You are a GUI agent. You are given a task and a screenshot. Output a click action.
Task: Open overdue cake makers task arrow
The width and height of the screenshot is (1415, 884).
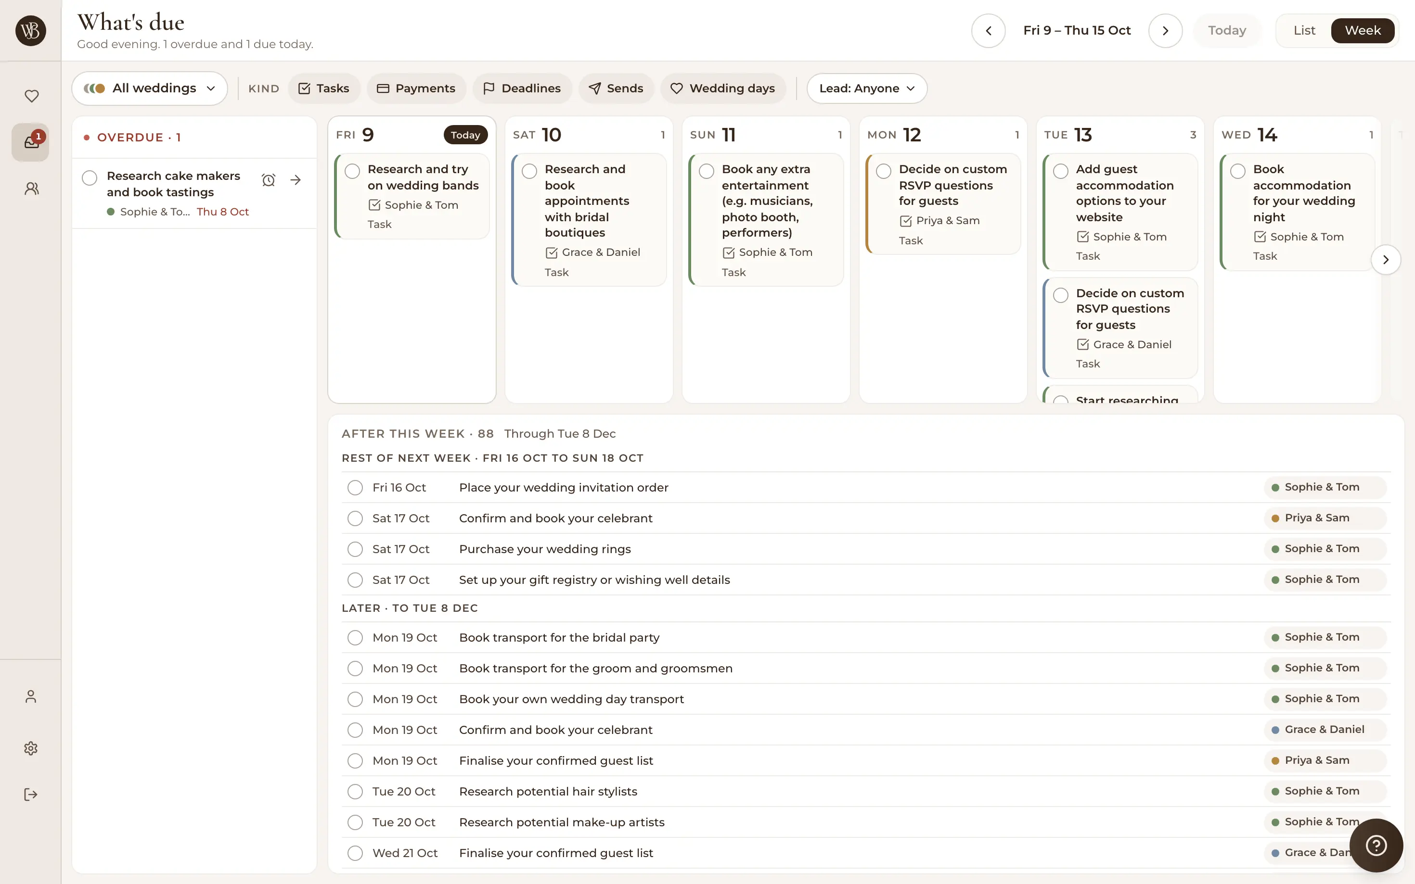click(296, 180)
